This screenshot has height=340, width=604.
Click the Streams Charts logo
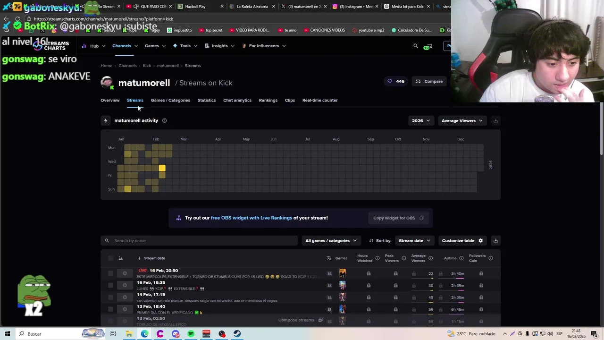51,46
